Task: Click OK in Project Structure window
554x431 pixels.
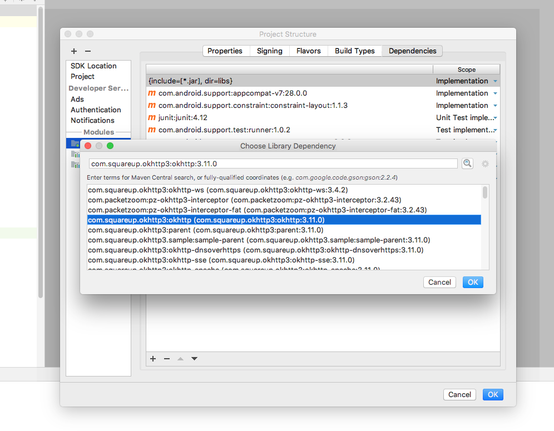Action: [493, 395]
